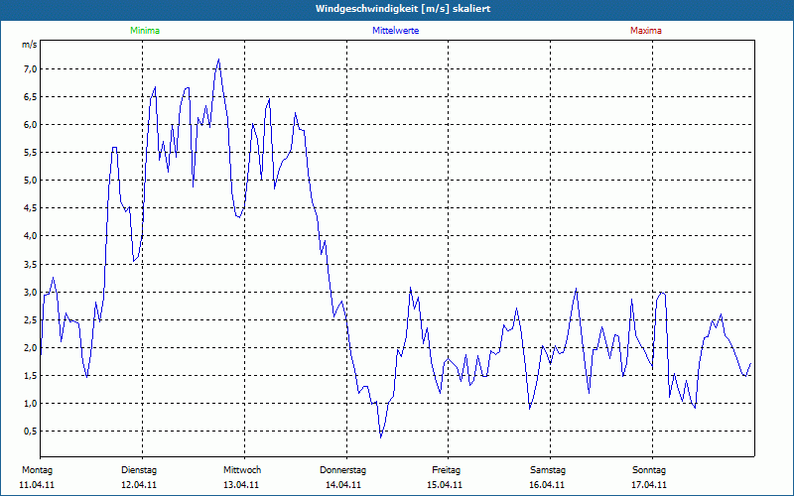Viewport: 794px width, 496px height.
Task: Click the date 12.04.11
Action: [139, 485]
